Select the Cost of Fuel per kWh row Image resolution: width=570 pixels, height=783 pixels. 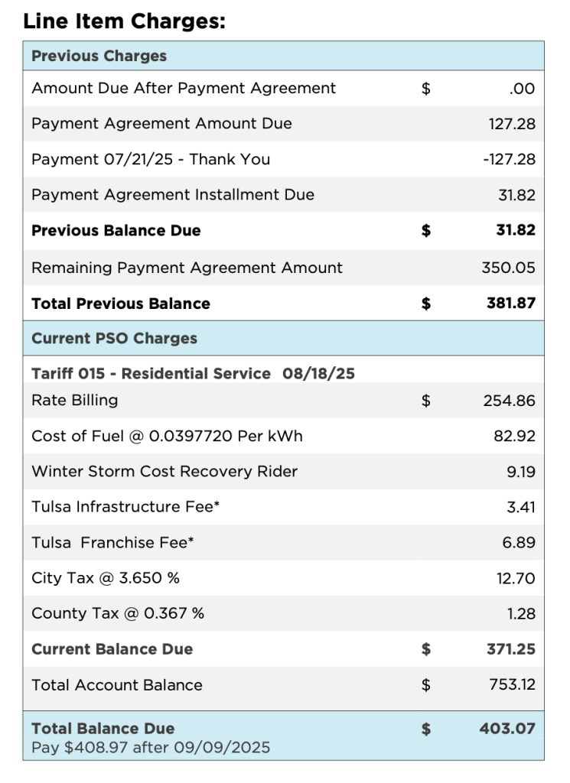167,436
